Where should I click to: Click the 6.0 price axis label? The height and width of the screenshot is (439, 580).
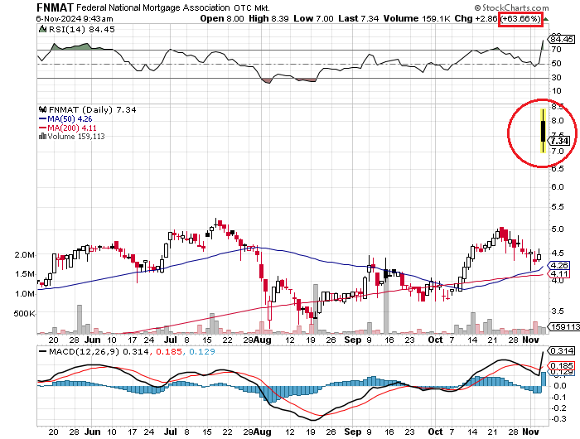558,186
